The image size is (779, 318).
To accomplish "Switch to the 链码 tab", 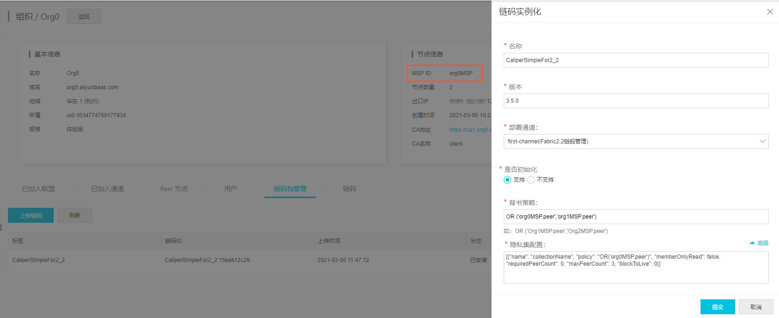I will click(x=349, y=189).
